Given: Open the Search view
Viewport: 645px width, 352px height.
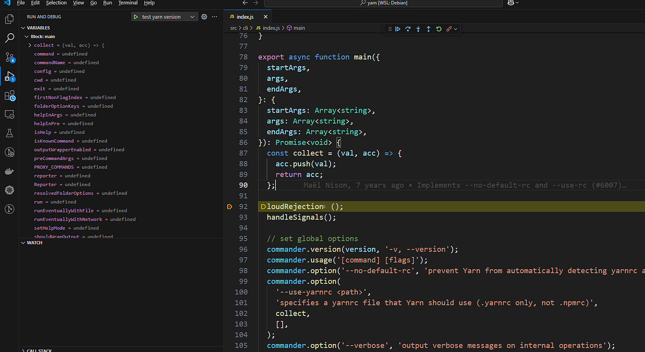Looking at the screenshot, I should 9,38.
